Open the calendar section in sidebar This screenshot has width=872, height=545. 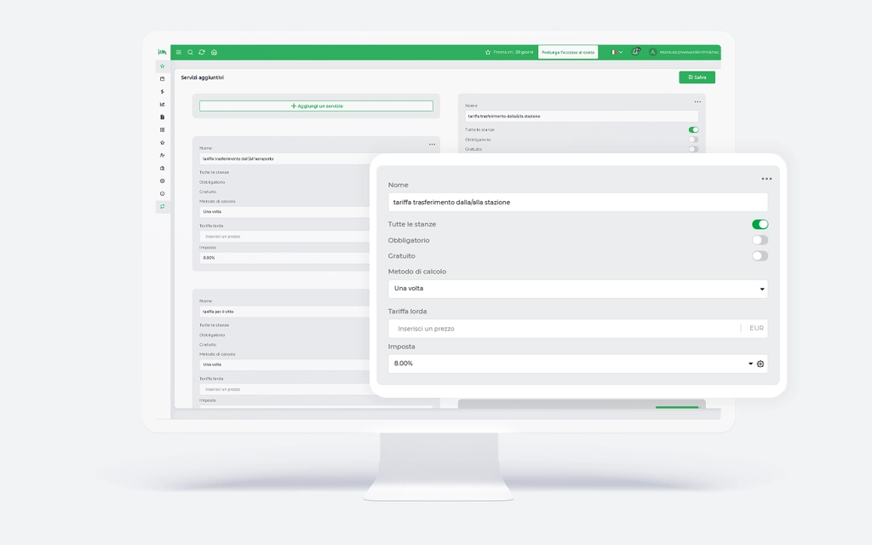163,78
